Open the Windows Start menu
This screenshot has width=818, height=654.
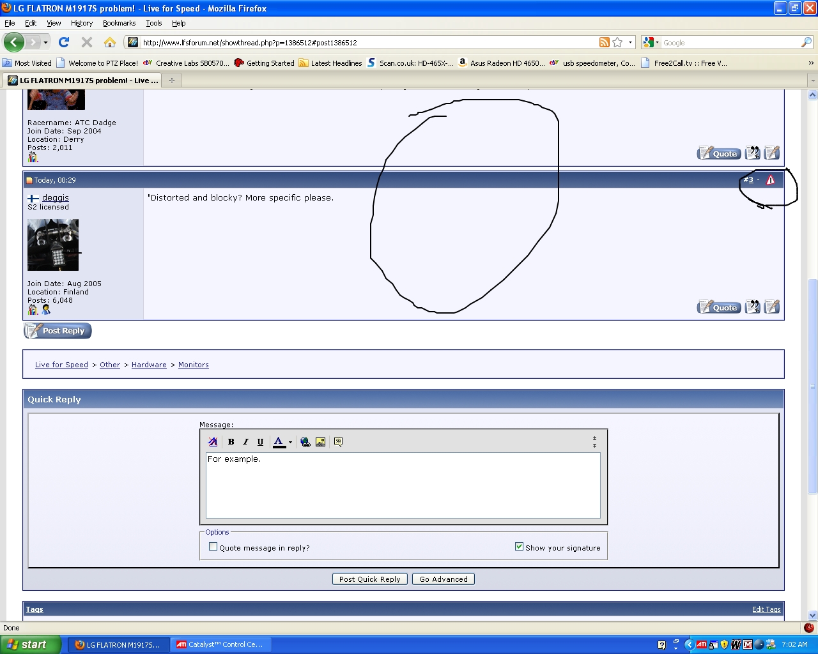click(31, 644)
